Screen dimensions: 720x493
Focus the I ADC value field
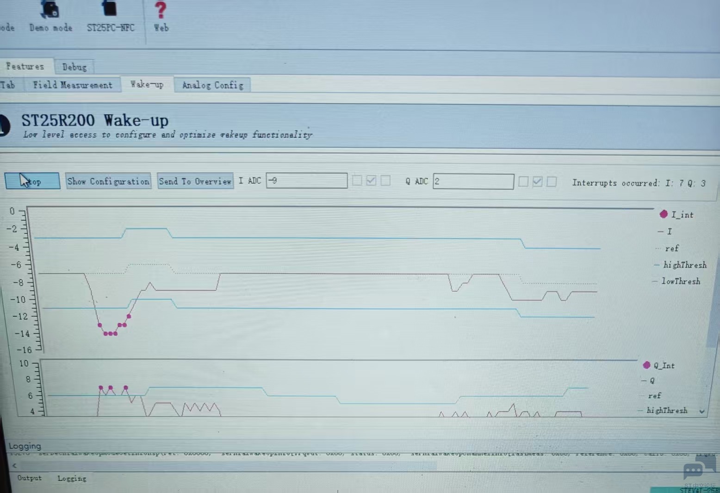(307, 180)
